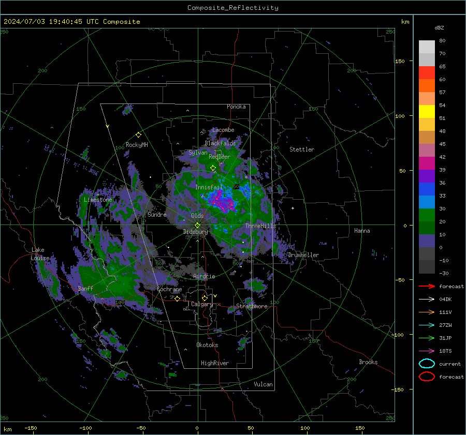Select the Airdrie label
Screen dimensions: 466x435
tap(204, 276)
